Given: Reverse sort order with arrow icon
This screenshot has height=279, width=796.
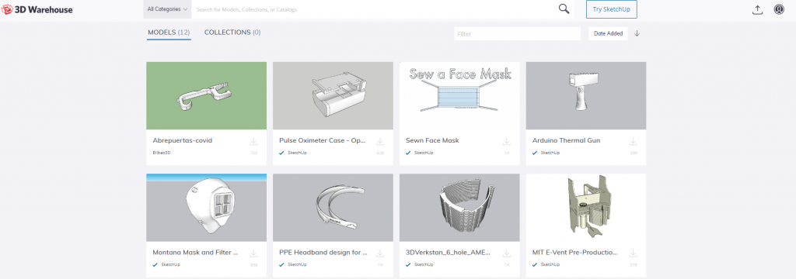Looking at the screenshot, I should coord(637,33).
